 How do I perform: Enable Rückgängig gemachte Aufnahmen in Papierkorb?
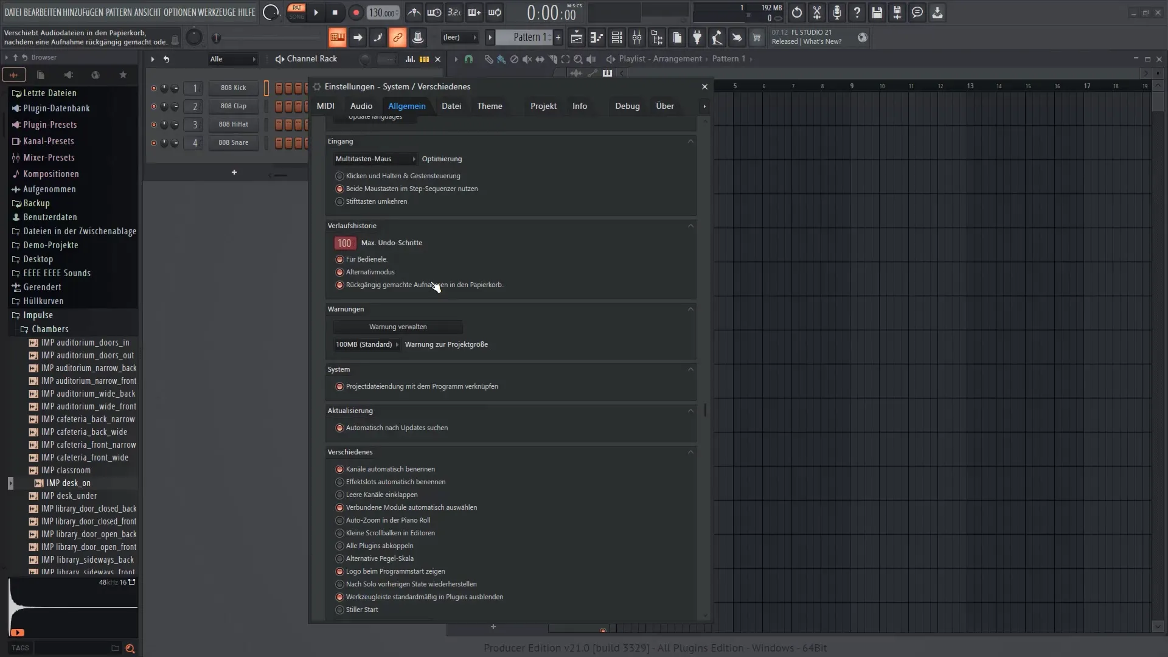(338, 284)
